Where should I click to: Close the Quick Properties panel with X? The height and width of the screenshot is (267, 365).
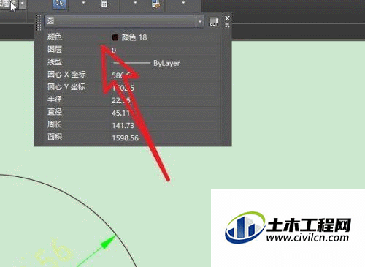pos(227,18)
